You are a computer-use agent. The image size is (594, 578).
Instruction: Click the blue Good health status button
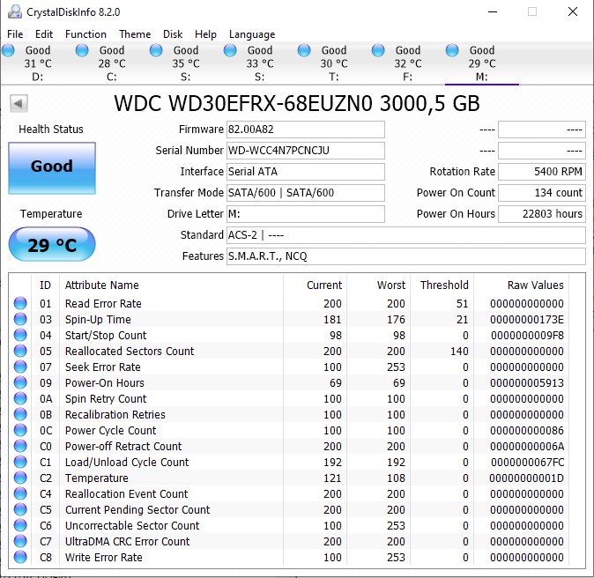pos(51,167)
